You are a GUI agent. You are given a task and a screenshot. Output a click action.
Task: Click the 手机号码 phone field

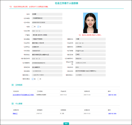pyautogui.click(x=47, y=51)
